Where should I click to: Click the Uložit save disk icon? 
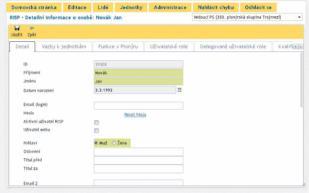(17, 28)
